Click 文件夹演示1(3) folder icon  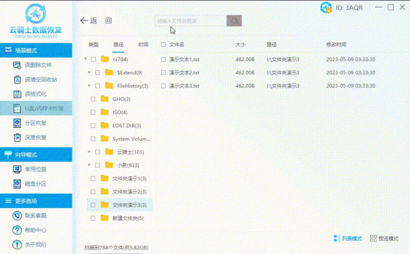tap(105, 178)
